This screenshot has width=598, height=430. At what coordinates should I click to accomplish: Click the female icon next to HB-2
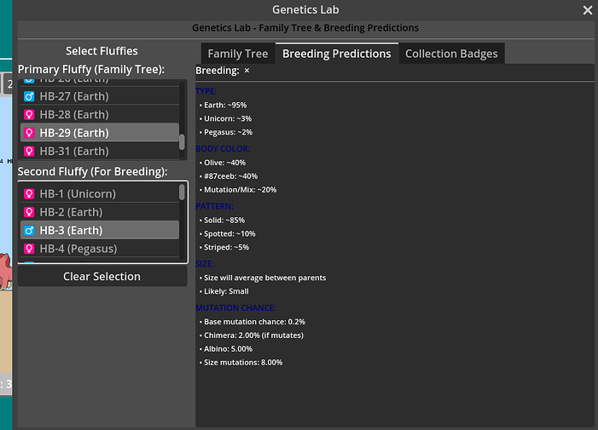[29, 212]
